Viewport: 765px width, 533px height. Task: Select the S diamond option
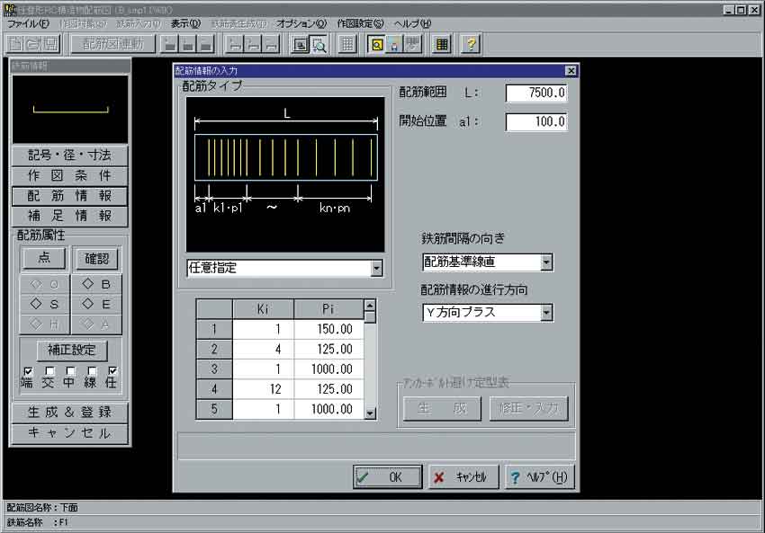pyautogui.click(x=45, y=304)
